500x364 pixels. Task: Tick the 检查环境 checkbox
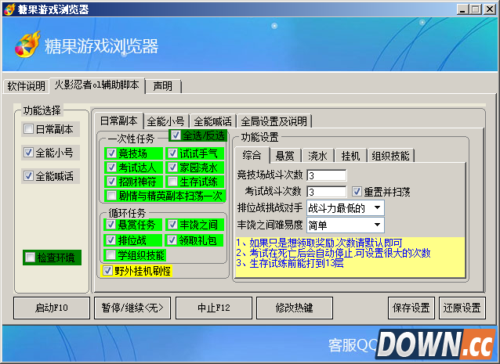pos(31,257)
